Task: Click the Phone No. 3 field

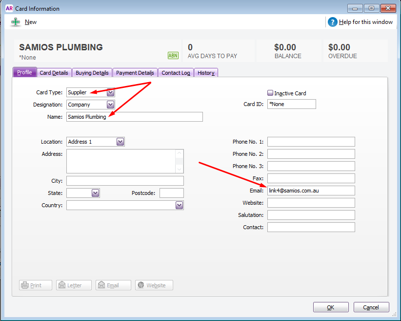Action: pyautogui.click(x=311, y=166)
